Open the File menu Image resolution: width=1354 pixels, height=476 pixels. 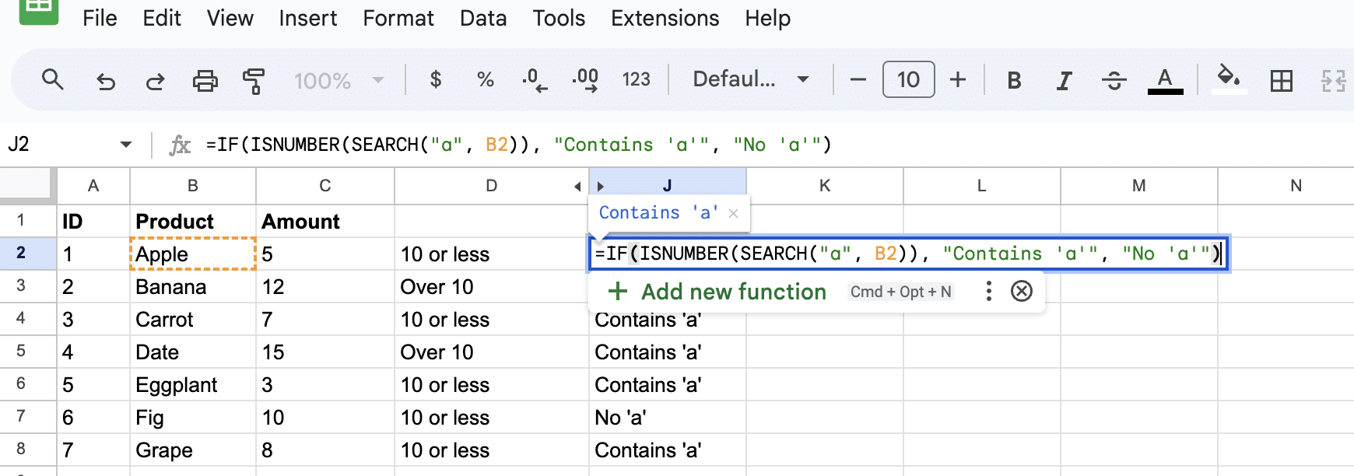(100, 18)
